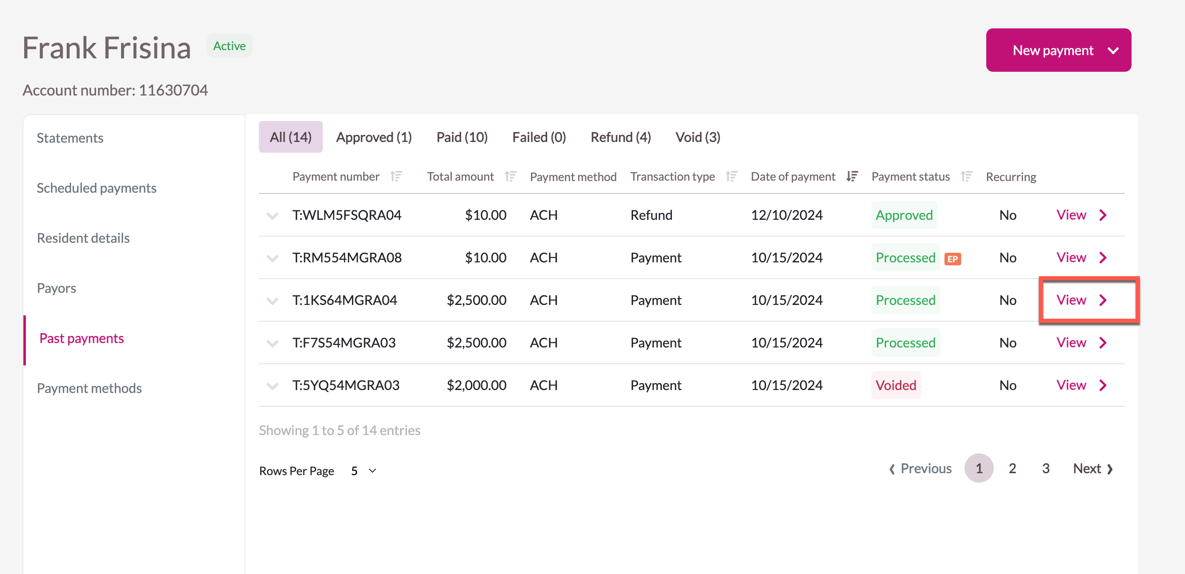Click the EP badge on T:RM554MGRA08
Viewport: 1185px width, 574px height.
952,259
